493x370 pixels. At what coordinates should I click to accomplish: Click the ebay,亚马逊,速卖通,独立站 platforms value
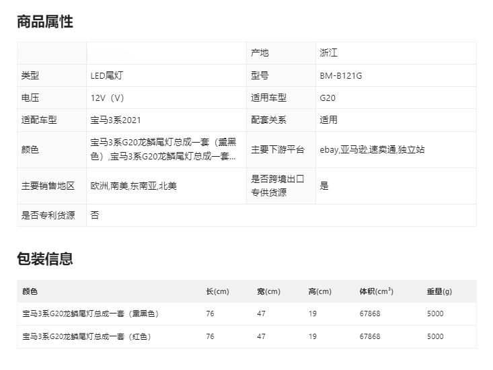click(372, 149)
